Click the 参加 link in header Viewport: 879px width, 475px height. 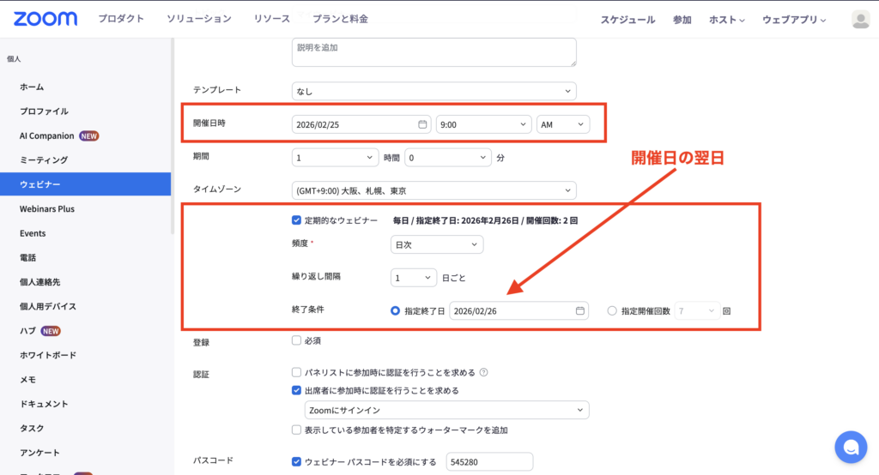[682, 20]
